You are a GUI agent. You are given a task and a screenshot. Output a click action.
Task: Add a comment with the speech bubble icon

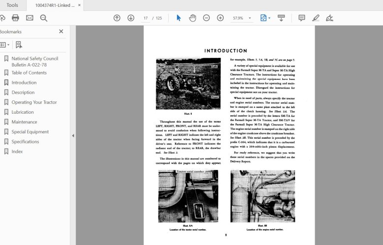302,18
